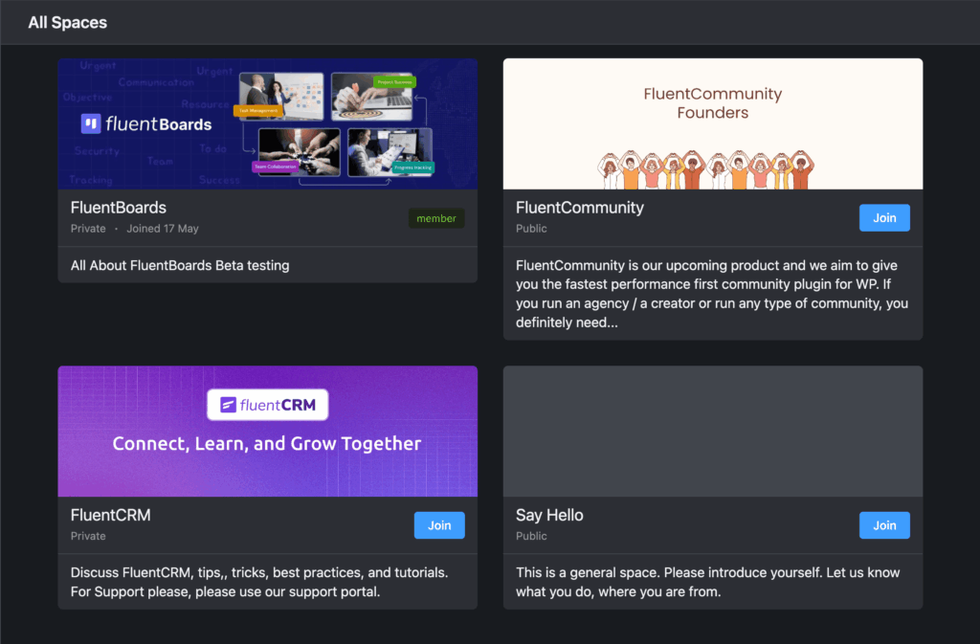
Task: Open the FluentCommunity Founders cover image
Action: click(712, 123)
